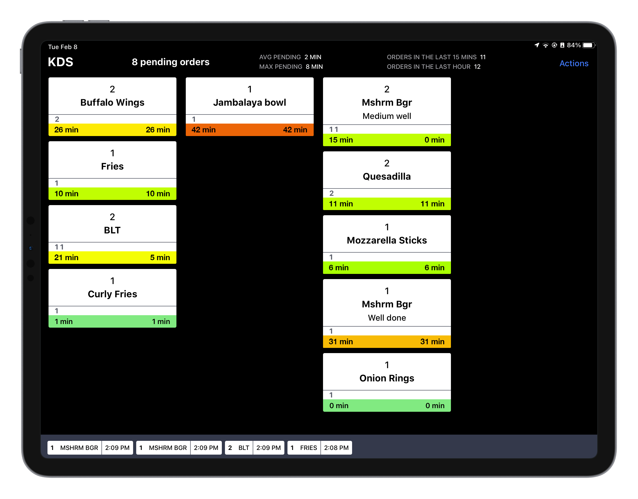Open the Actions menu
The image size is (638, 499).
[573, 63]
